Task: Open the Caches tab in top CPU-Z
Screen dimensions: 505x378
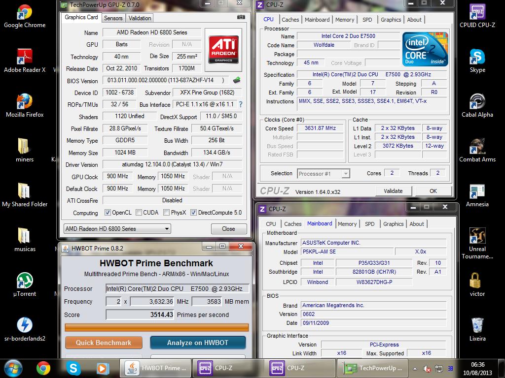Action: (x=290, y=20)
